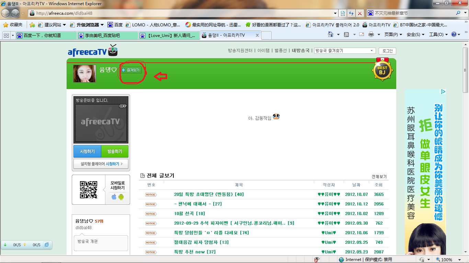This screenshot has height=263, width=469.
Task: Click the status bar popup blocker icon
Action: click(317, 259)
